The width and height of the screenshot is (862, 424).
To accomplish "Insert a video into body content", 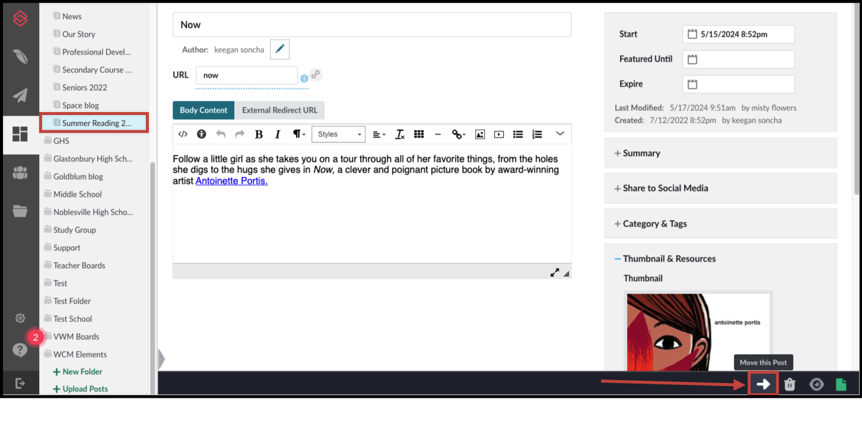I will 499,135.
